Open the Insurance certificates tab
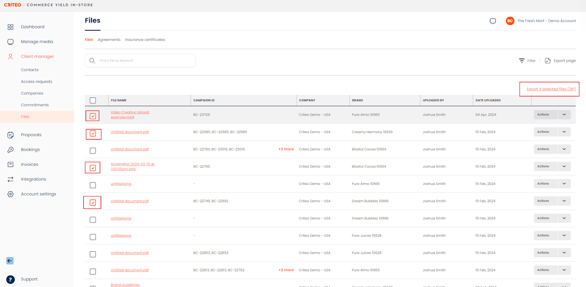Image resolution: width=586 pixels, height=287 pixels. [x=145, y=40]
